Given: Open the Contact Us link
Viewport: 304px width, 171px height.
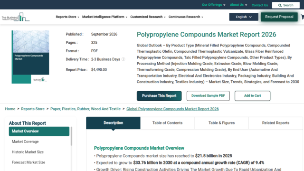Looking at the screenshot, I should pyautogui.click(x=260, y=5).
